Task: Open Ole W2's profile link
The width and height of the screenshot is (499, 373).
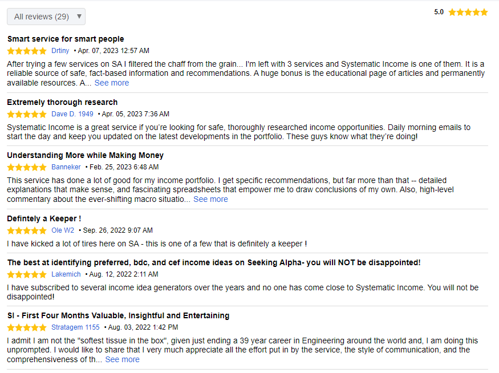Action: pos(63,230)
